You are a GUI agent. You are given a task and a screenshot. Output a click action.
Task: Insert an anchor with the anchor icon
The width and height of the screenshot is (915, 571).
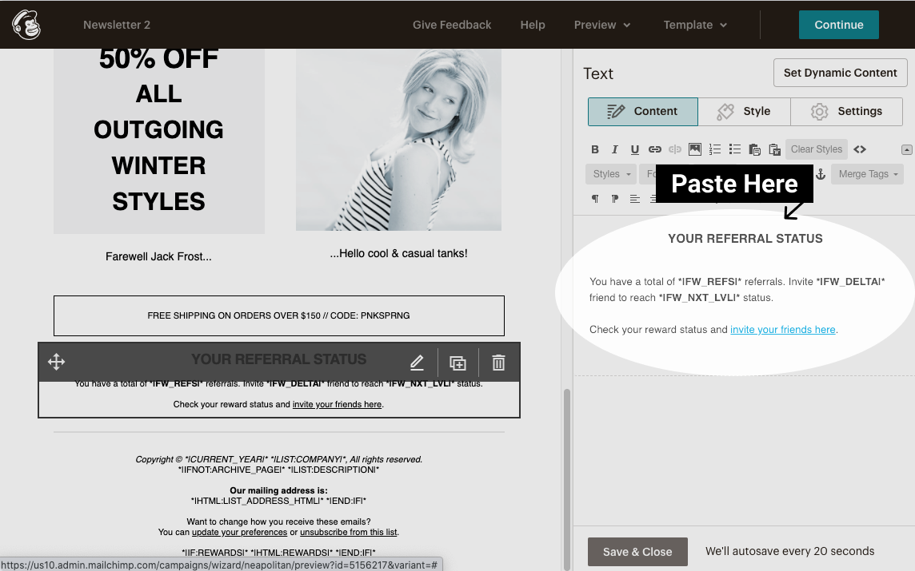pos(821,174)
